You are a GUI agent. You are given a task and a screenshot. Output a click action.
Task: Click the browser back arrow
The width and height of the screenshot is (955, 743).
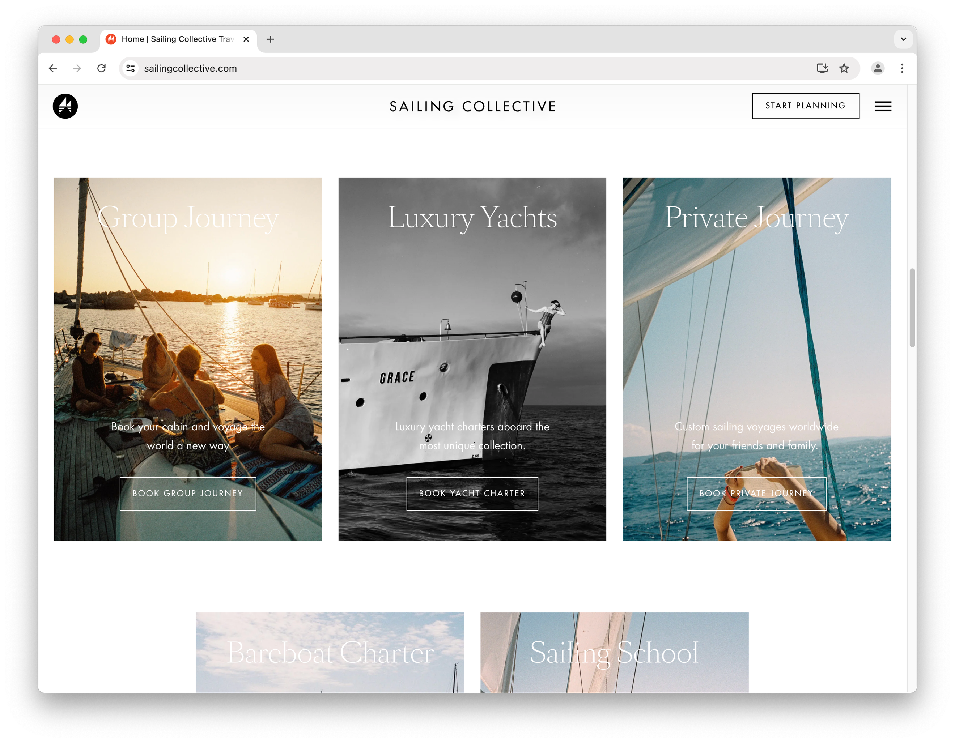53,68
